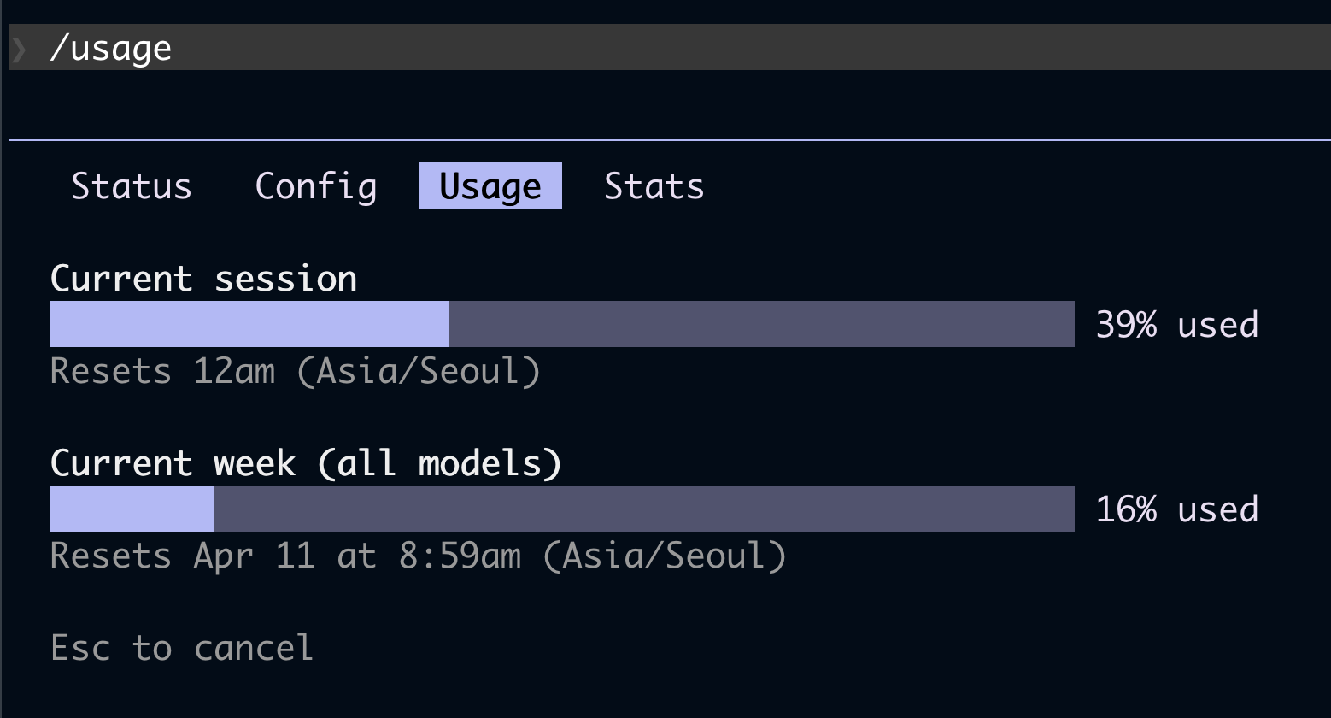This screenshot has height=718, width=1331.
Task: Click the 'Esc to cancel' hint
Action: (182, 648)
